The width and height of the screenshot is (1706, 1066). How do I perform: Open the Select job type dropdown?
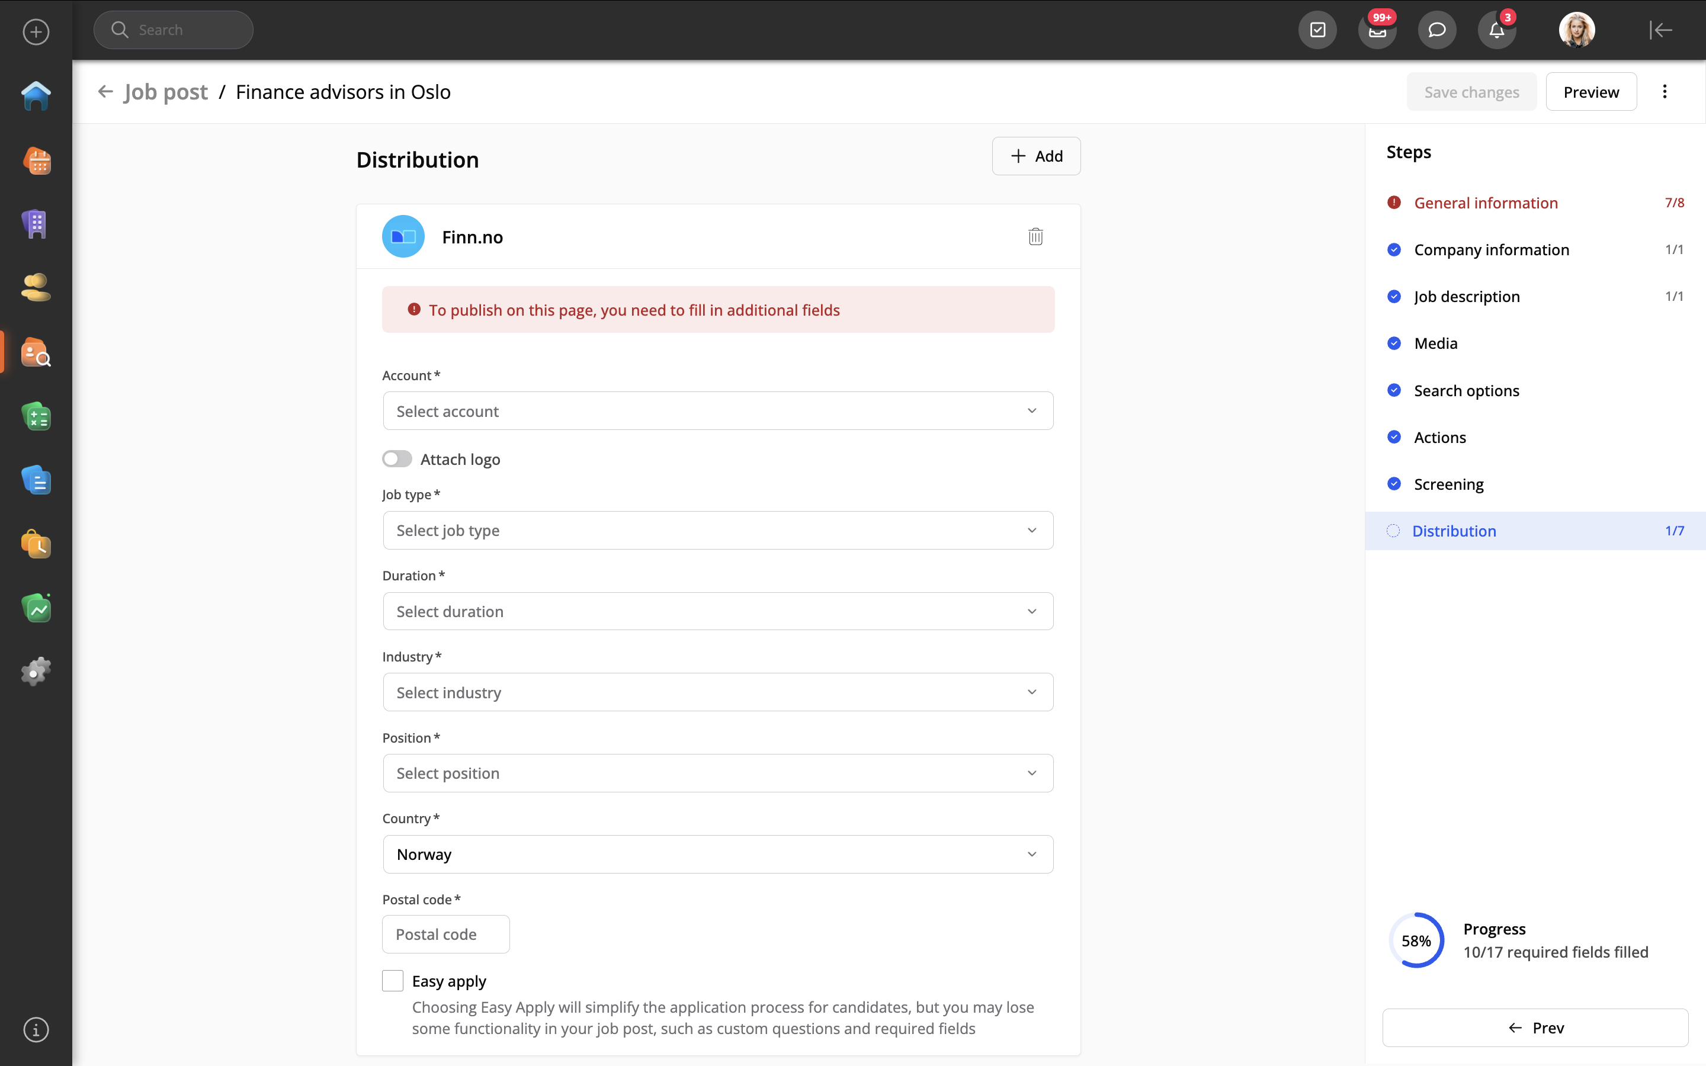pos(718,530)
